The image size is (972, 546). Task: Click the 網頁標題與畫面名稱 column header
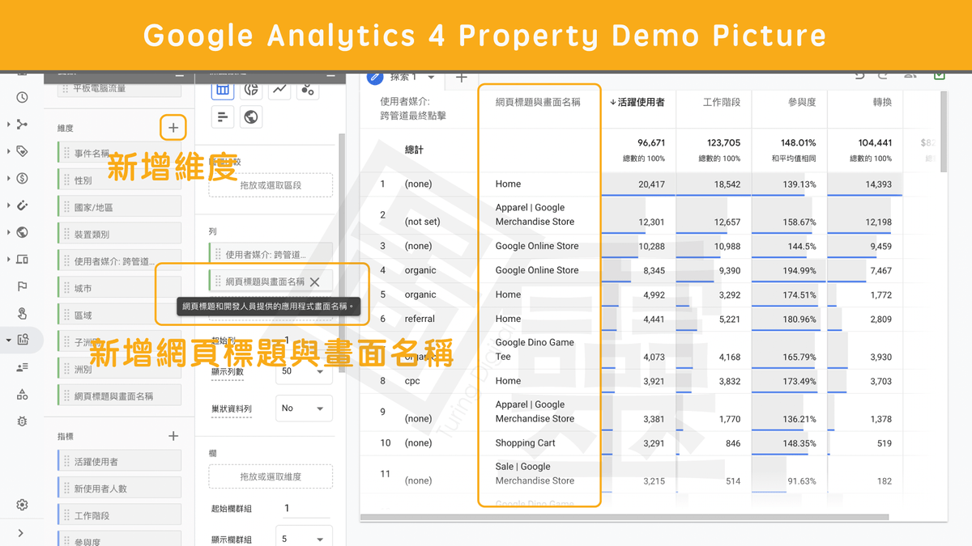pos(538,102)
